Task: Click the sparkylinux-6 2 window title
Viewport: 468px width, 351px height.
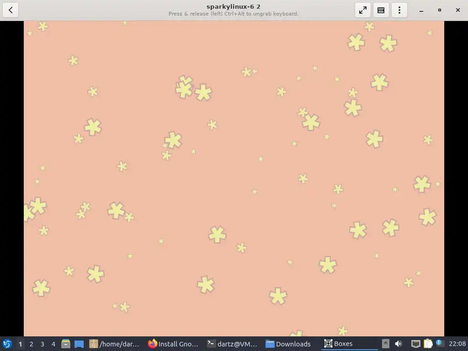Action: click(234, 6)
